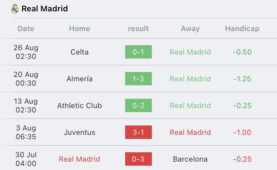Open the 0-1 result badge for Celta

[x=138, y=52]
